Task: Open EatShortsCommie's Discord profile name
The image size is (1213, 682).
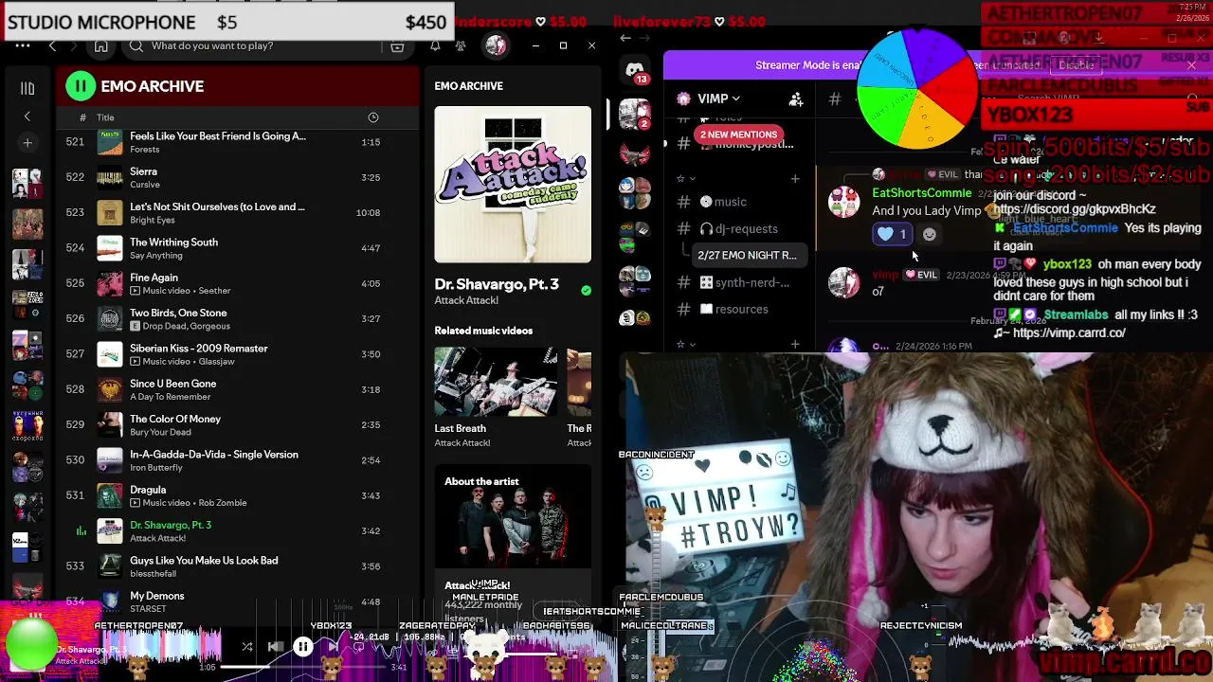Action: 921,193
